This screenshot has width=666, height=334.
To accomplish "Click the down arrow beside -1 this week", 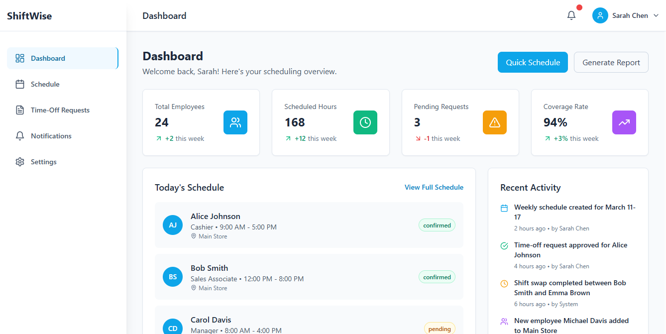I will [418, 139].
